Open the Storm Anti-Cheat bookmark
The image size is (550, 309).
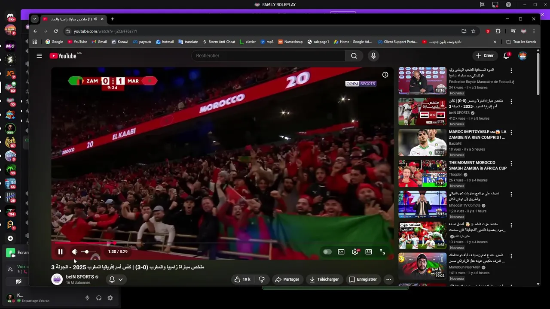click(219, 42)
